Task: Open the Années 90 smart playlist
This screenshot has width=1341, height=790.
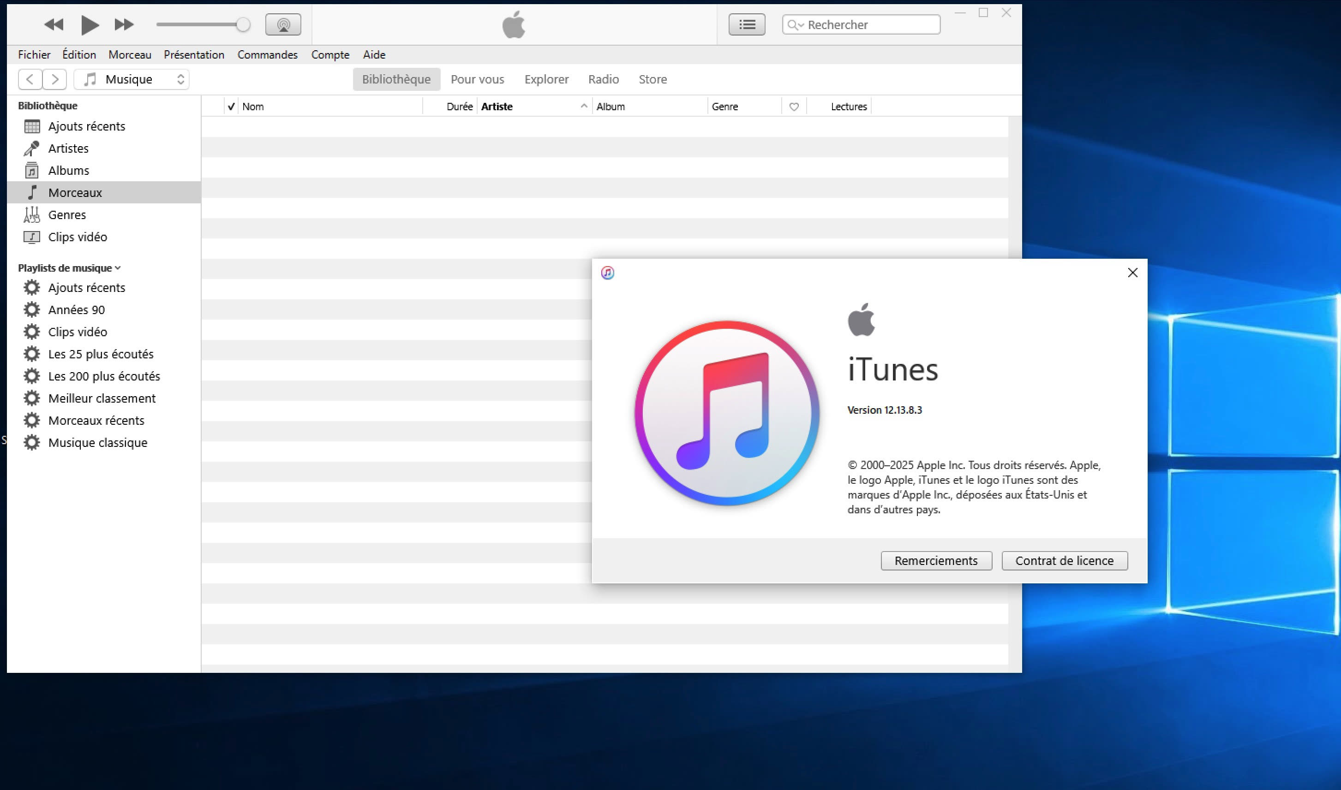Action: pyautogui.click(x=104, y=310)
